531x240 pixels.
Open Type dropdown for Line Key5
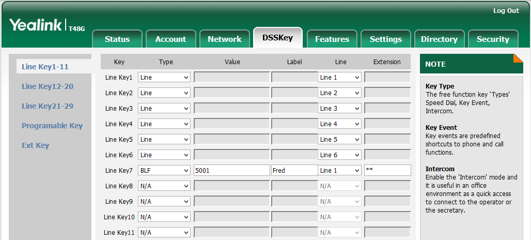164,139
